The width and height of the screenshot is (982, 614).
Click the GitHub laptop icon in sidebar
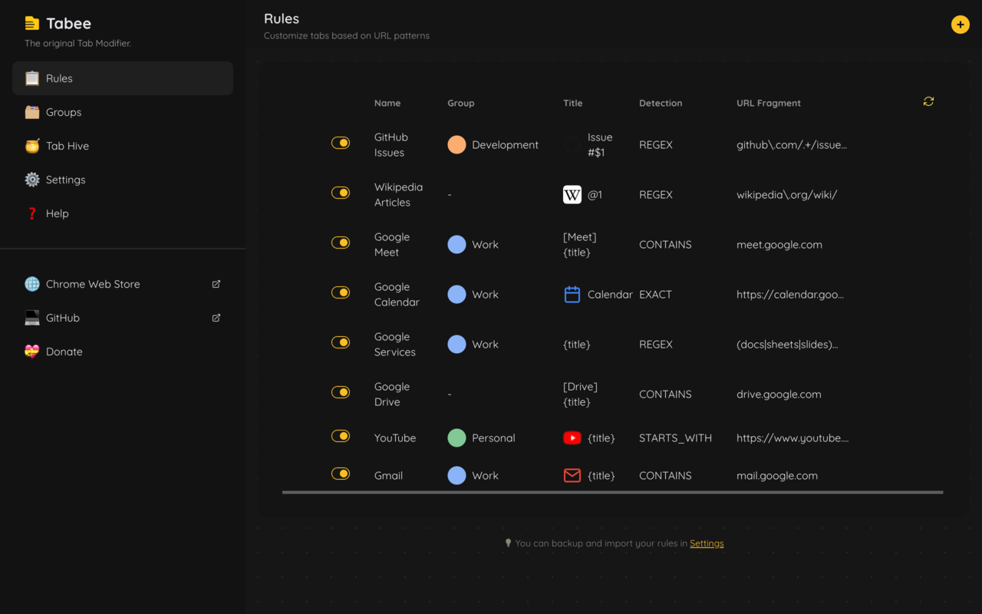click(32, 318)
